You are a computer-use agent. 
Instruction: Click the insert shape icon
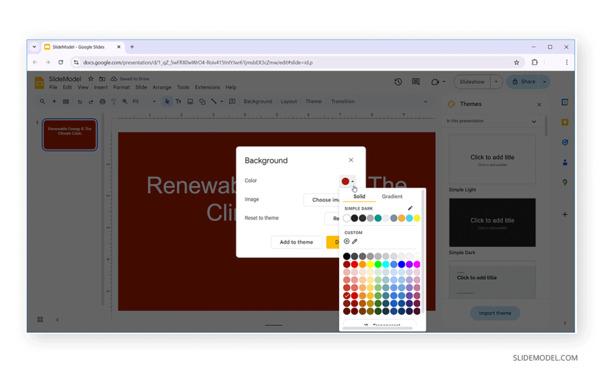click(202, 102)
